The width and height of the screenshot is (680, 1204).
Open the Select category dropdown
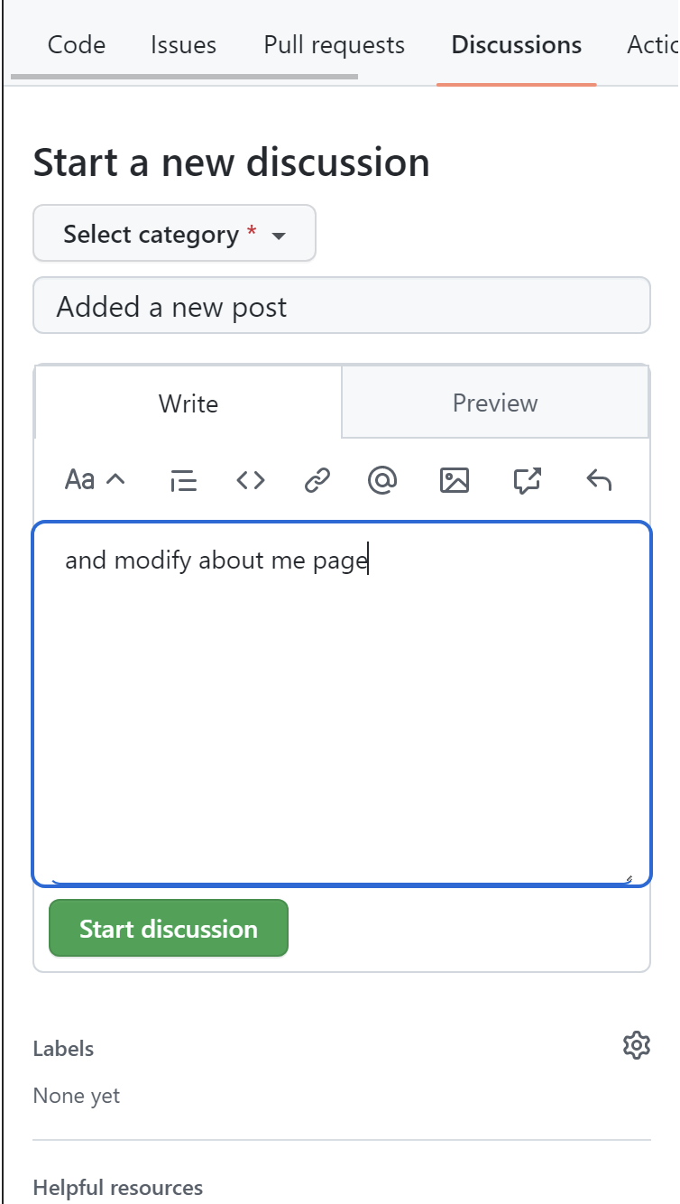click(x=173, y=233)
